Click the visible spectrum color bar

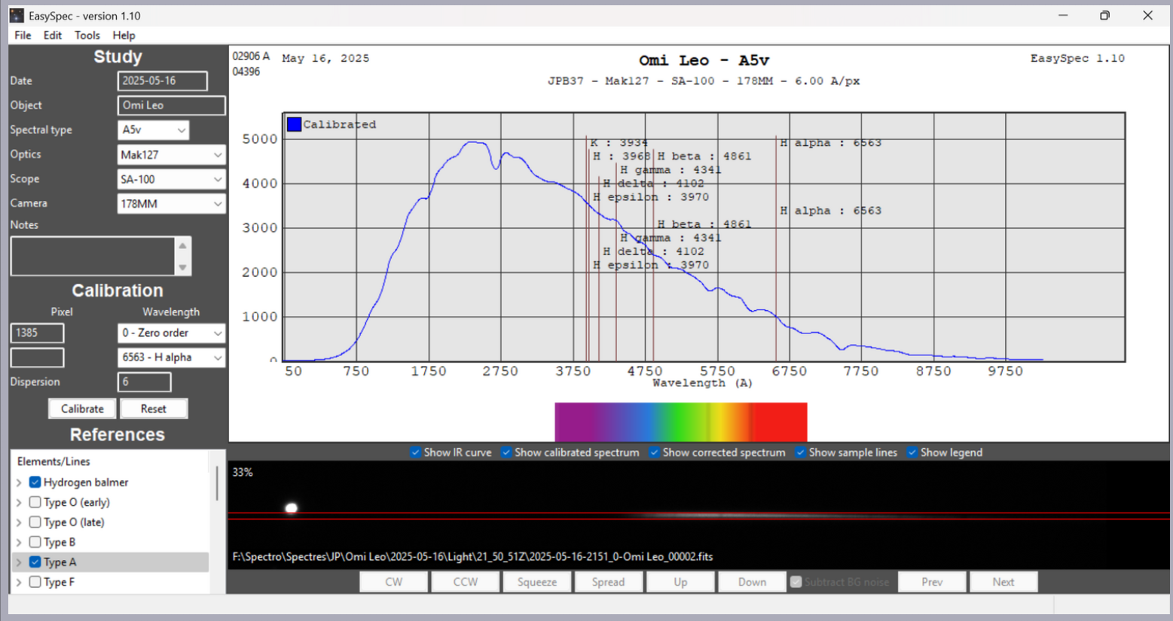point(681,422)
